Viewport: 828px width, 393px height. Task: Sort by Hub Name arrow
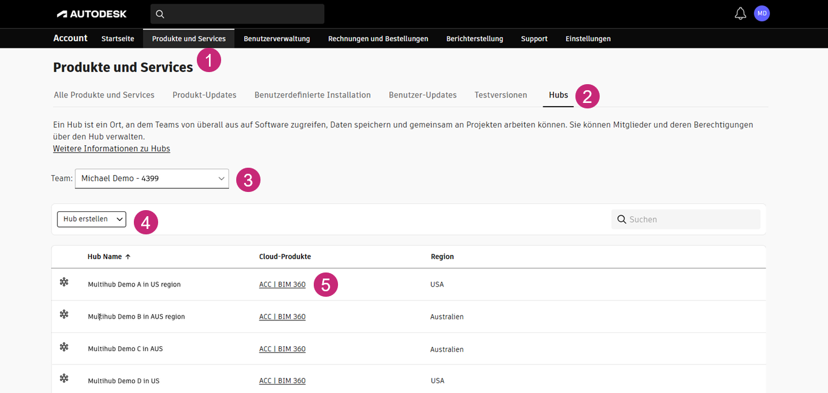click(x=128, y=257)
